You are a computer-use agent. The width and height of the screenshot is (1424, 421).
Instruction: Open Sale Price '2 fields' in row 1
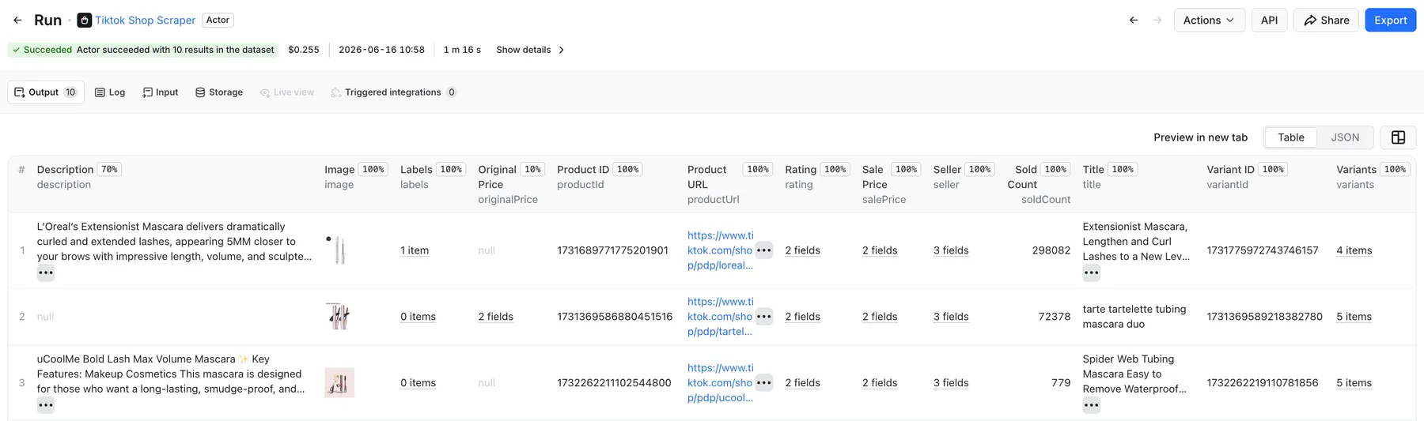[880, 250]
